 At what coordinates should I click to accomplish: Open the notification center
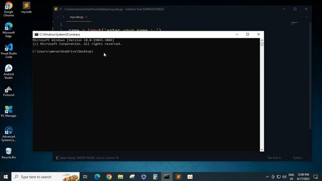click(315, 176)
